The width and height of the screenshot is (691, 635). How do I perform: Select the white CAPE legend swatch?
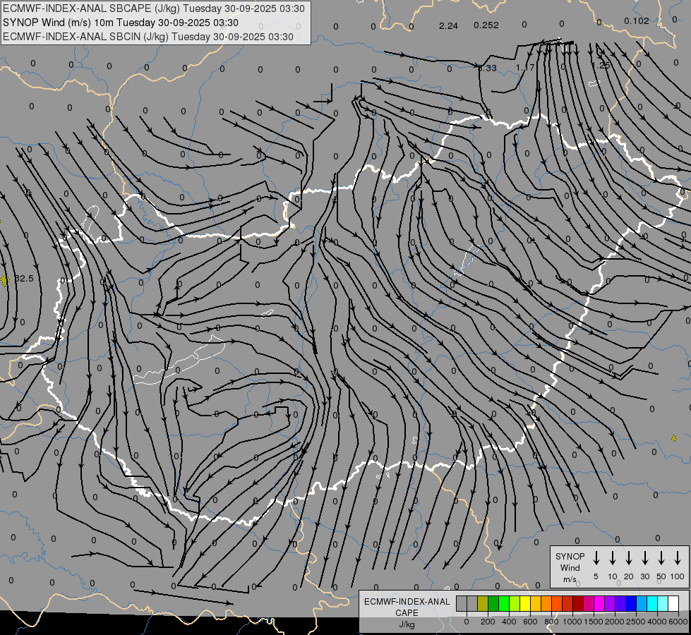pyautogui.click(x=673, y=603)
